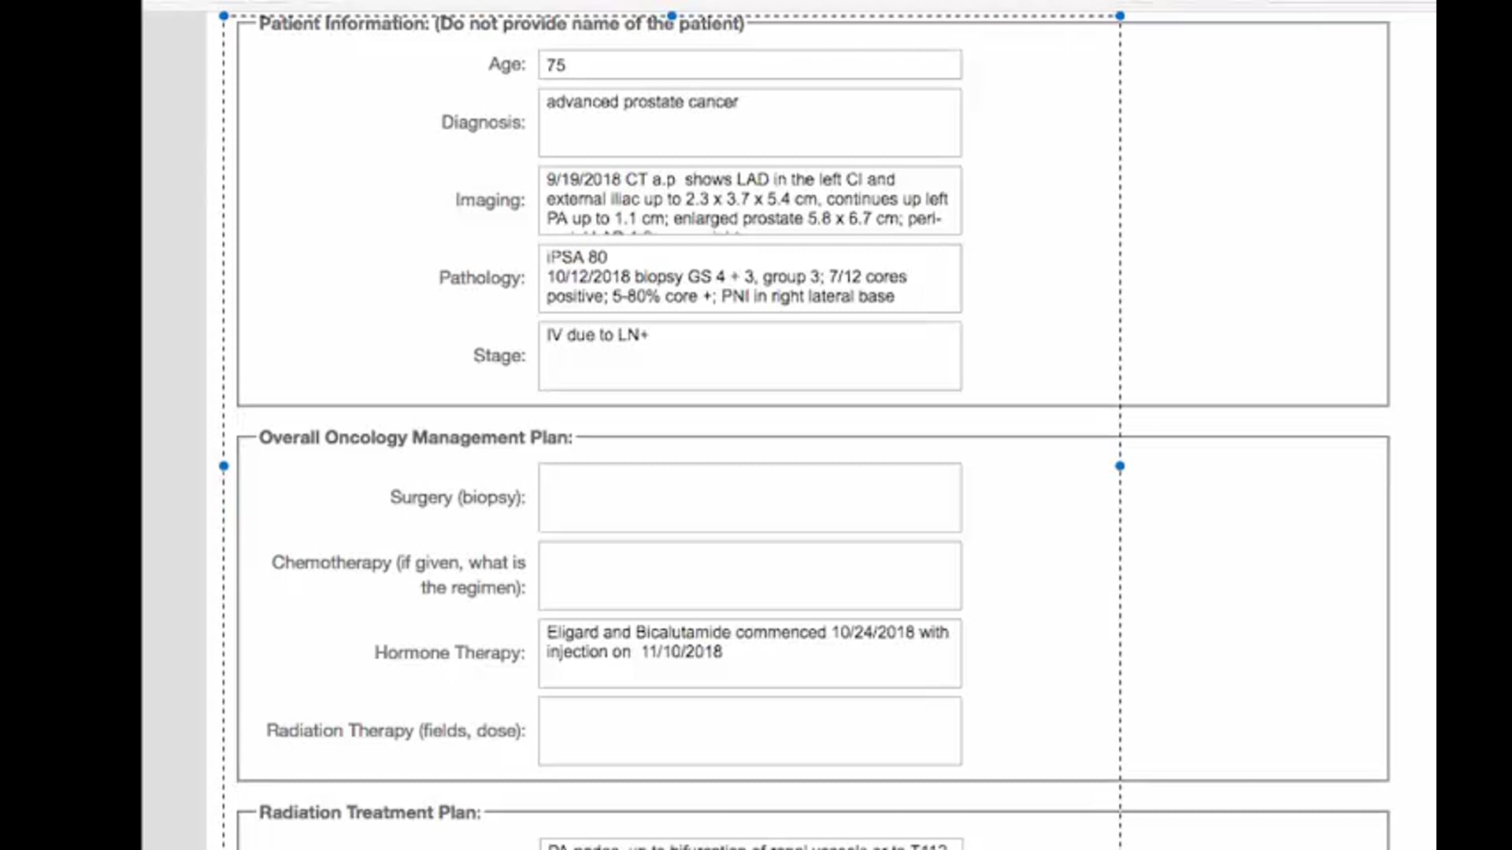Click inside the Pathology text area
The image size is (1512, 850).
(x=749, y=278)
